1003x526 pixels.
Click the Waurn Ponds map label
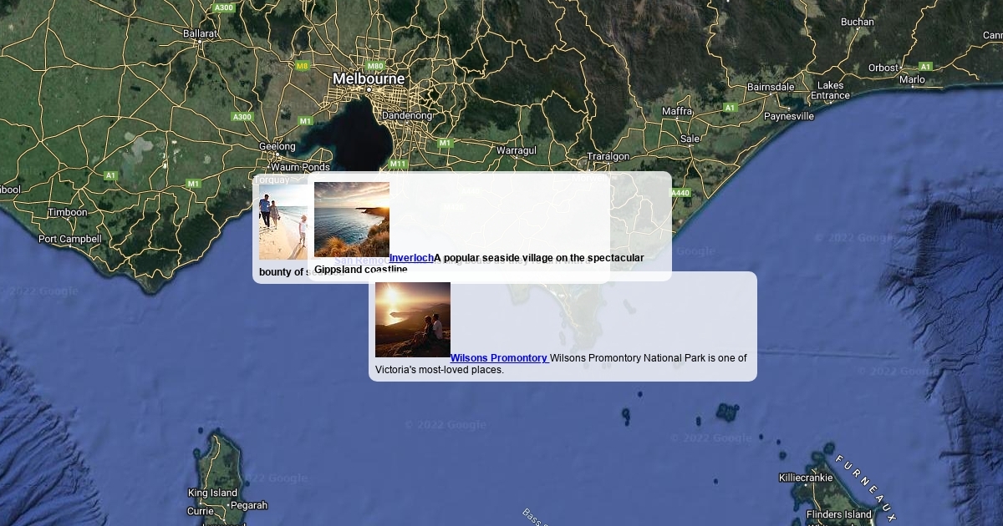(x=300, y=167)
